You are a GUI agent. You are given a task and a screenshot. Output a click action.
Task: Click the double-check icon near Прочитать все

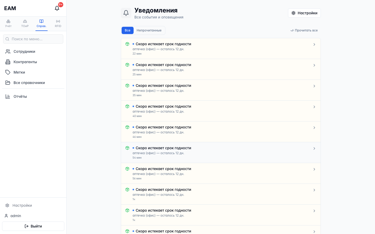click(x=292, y=30)
